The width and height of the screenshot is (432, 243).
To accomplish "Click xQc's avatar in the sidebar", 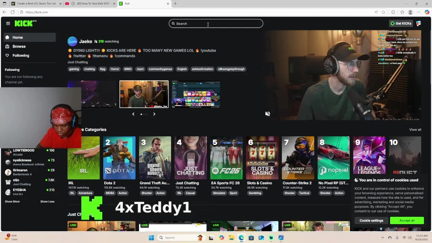I will pos(8,182).
